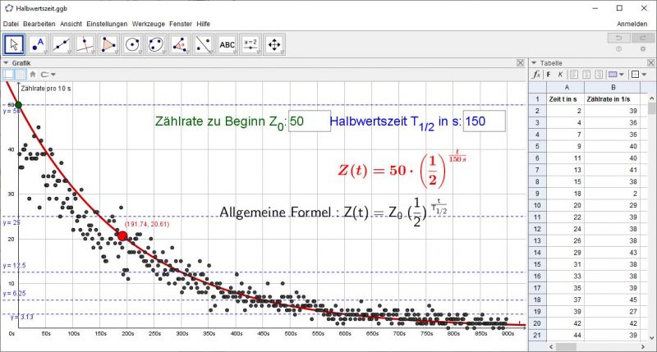The width and height of the screenshot is (657, 352).
Task: Click the Halbwertszeit input field showing 150
Action: (485, 121)
